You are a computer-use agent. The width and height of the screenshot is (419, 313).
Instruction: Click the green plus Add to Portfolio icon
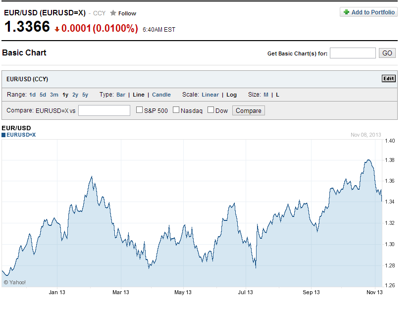pos(346,12)
